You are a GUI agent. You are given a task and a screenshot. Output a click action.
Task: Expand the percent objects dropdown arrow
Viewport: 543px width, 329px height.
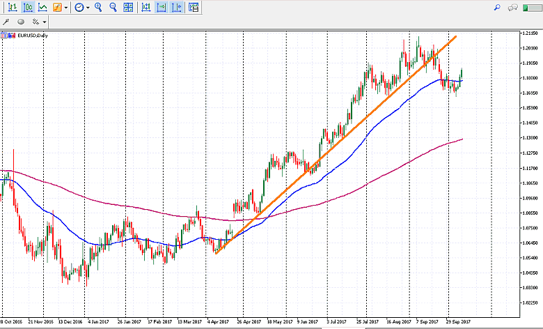tap(45, 22)
